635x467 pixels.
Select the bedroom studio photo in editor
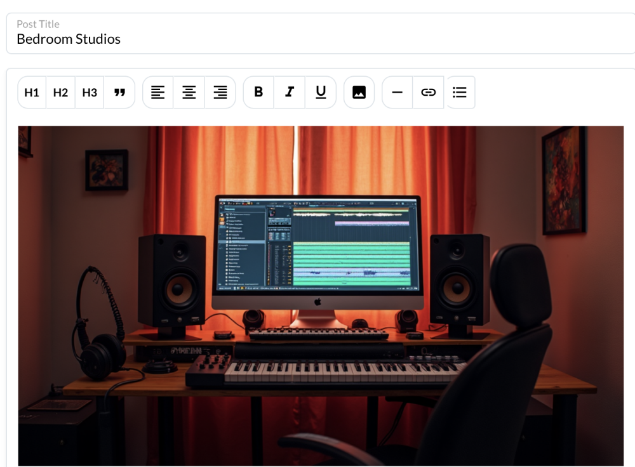(x=321, y=381)
